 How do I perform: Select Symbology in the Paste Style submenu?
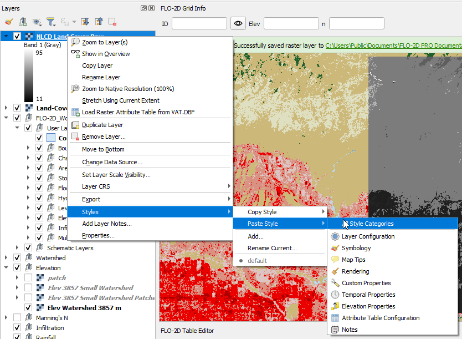point(356,248)
